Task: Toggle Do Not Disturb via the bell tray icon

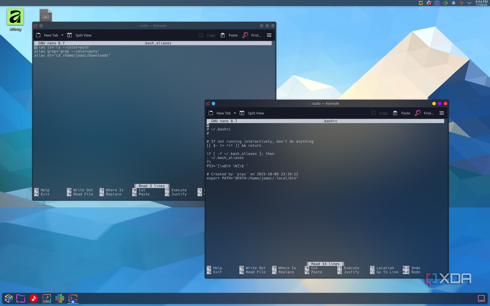Action: click(420, 3)
